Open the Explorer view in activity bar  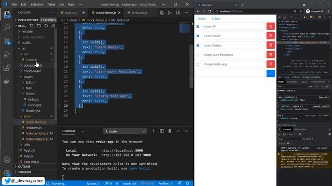(x=7, y=14)
